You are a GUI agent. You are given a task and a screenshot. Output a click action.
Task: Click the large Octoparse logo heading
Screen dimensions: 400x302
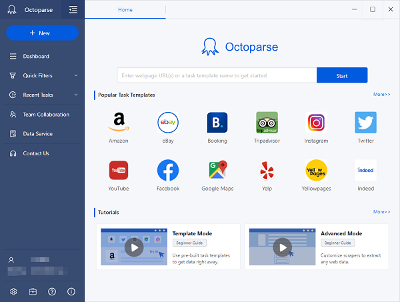[x=240, y=47]
